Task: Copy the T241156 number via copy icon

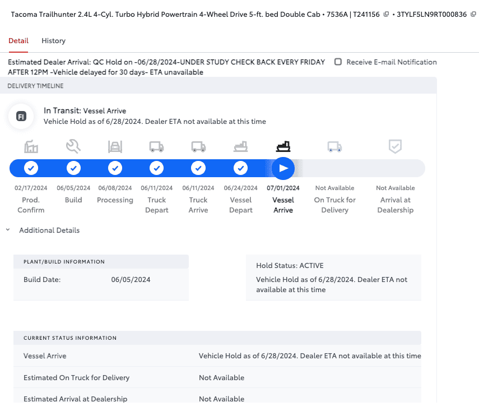Action: pos(386,15)
